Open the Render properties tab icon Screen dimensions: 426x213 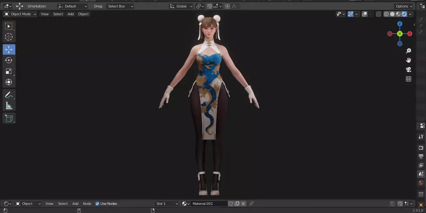point(421,148)
